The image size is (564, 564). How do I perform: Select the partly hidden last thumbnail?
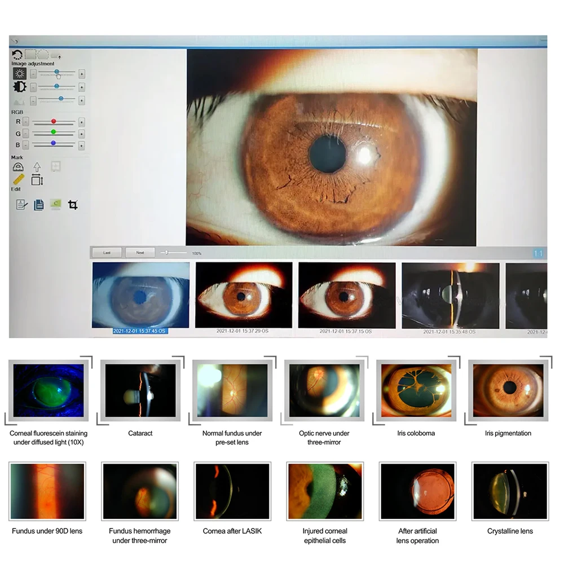(x=526, y=296)
